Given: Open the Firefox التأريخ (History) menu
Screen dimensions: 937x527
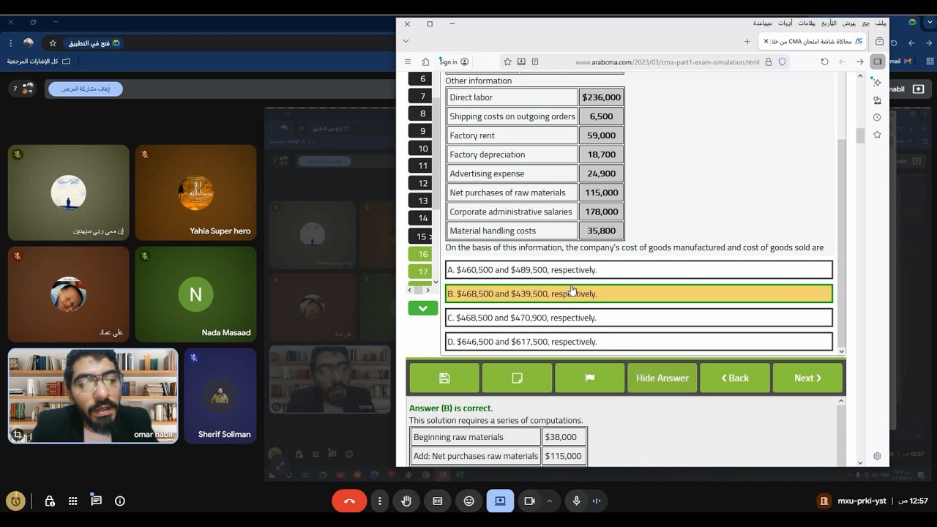Looking at the screenshot, I should click(x=829, y=23).
